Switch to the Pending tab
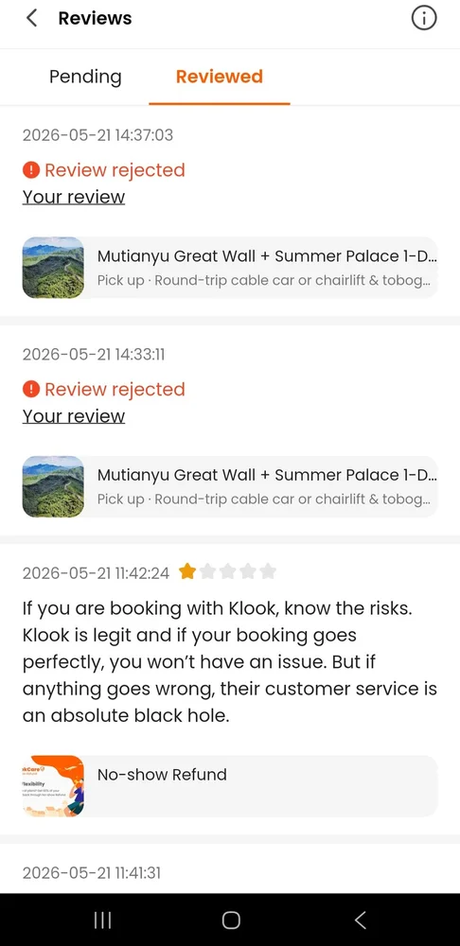Viewport: 460px width, 946px height. point(85,77)
